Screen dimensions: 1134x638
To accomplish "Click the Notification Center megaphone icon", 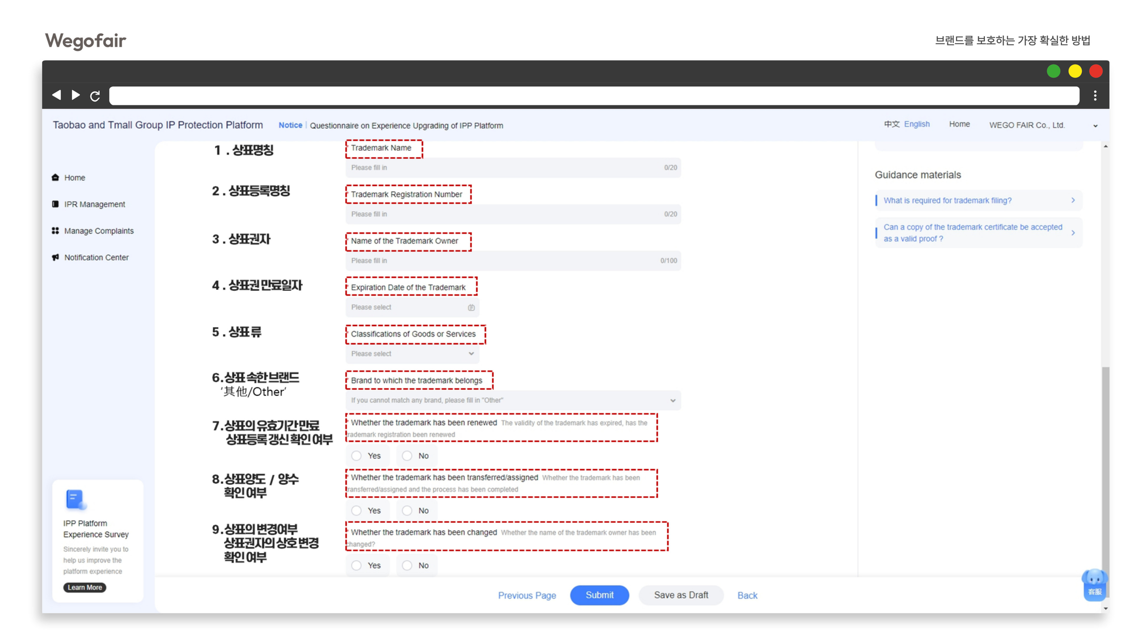I will tap(55, 257).
